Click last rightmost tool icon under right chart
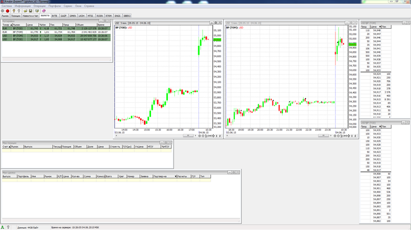Screen dimensions: 411x230 355,136
